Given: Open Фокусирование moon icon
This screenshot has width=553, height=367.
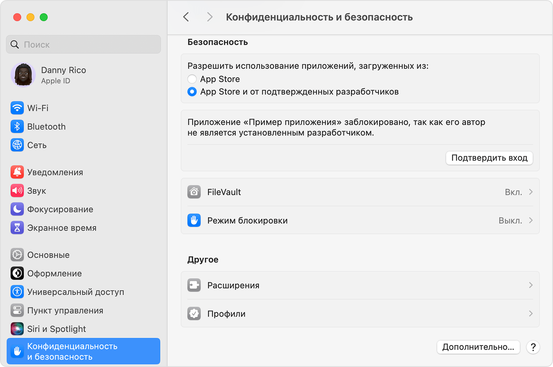Looking at the screenshot, I should click(17, 209).
